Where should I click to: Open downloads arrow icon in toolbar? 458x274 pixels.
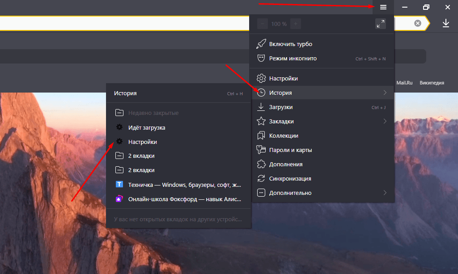(445, 23)
